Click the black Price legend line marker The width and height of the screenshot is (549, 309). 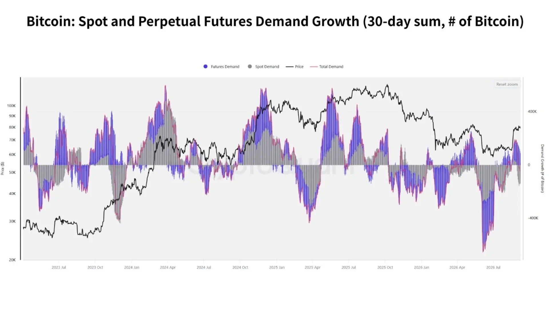click(289, 67)
